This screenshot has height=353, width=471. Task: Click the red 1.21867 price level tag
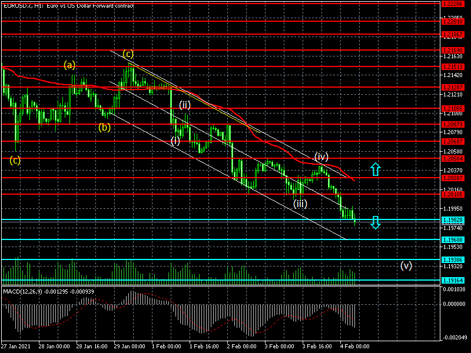(x=453, y=35)
